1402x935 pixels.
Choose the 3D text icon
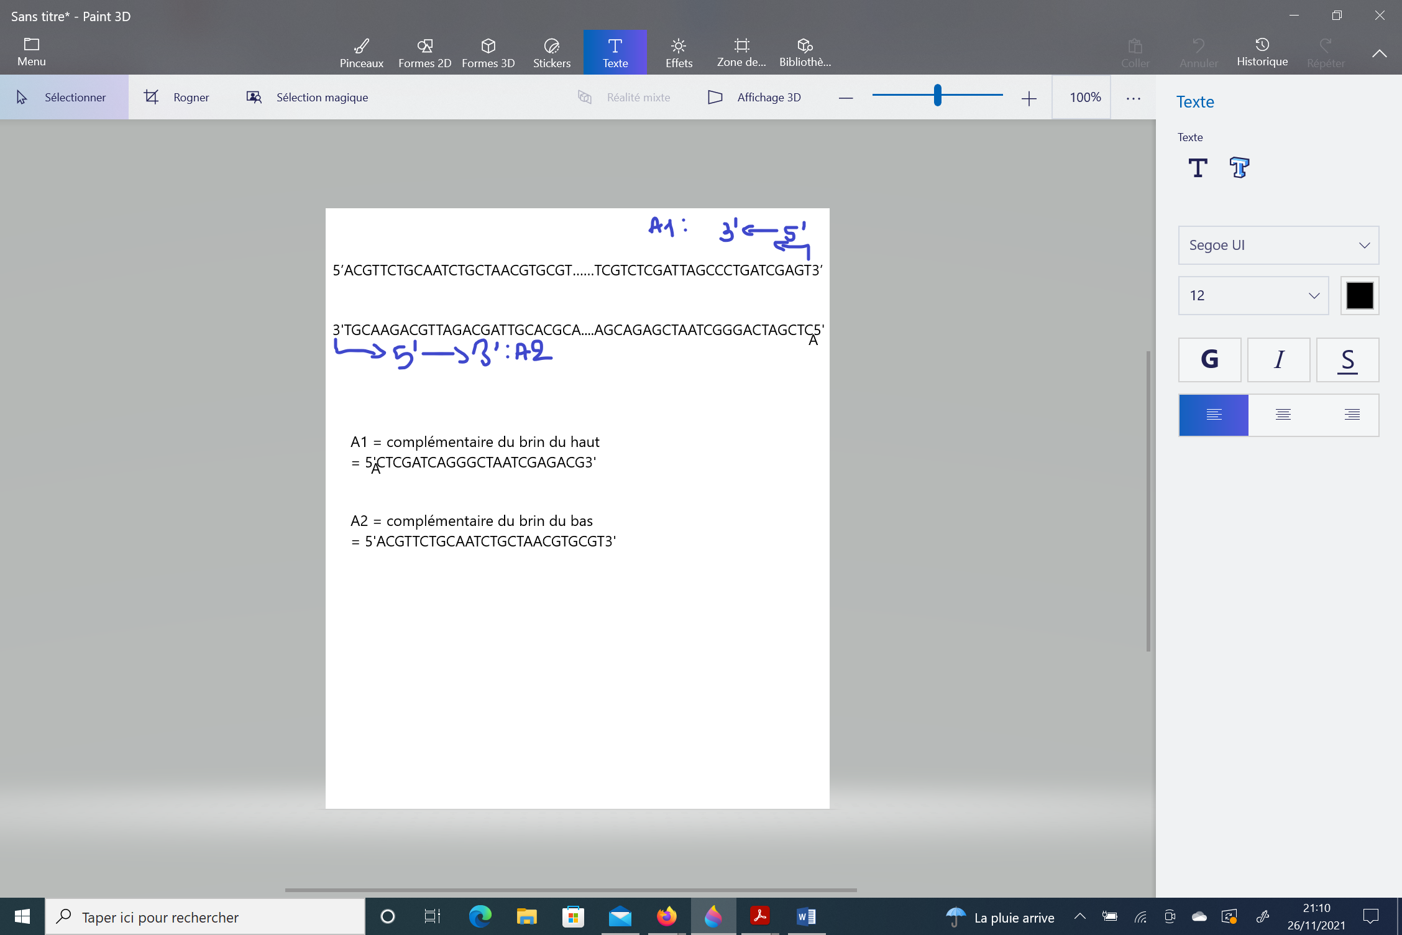[x=1239, y=168]
